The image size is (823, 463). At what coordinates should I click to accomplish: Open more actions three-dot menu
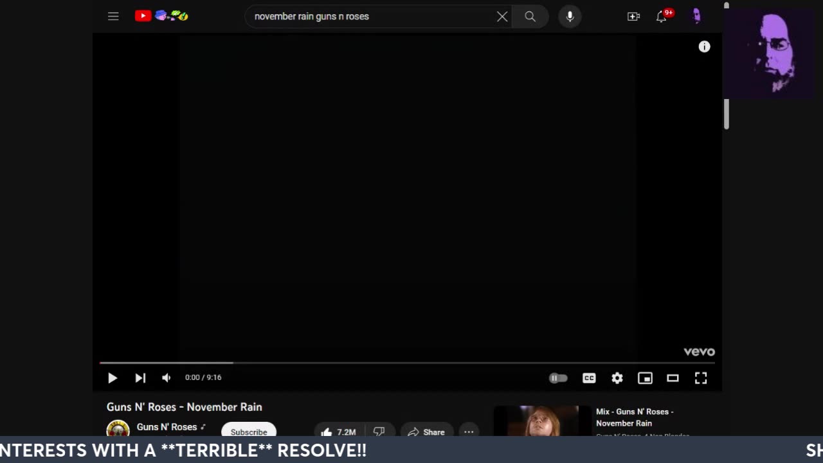tap(469, 431)
